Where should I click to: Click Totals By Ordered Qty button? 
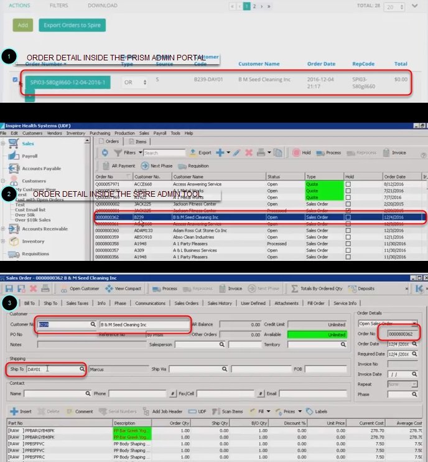[317, 289]
